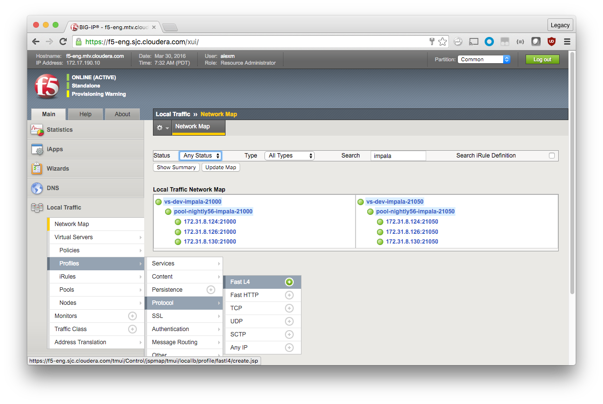Click the Statistics chart icon in sidebar
Screen dimensions: 603x404
[38, 130]
